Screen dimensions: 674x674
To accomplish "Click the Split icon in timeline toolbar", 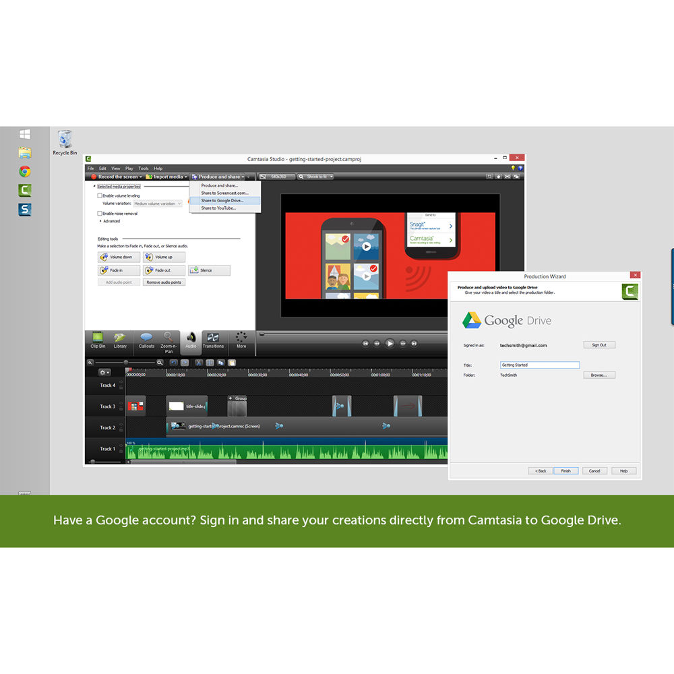I will [210, 363].
